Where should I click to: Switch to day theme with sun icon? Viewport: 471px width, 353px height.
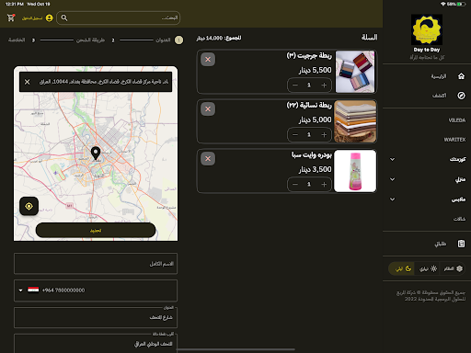(x=428, y=268)
